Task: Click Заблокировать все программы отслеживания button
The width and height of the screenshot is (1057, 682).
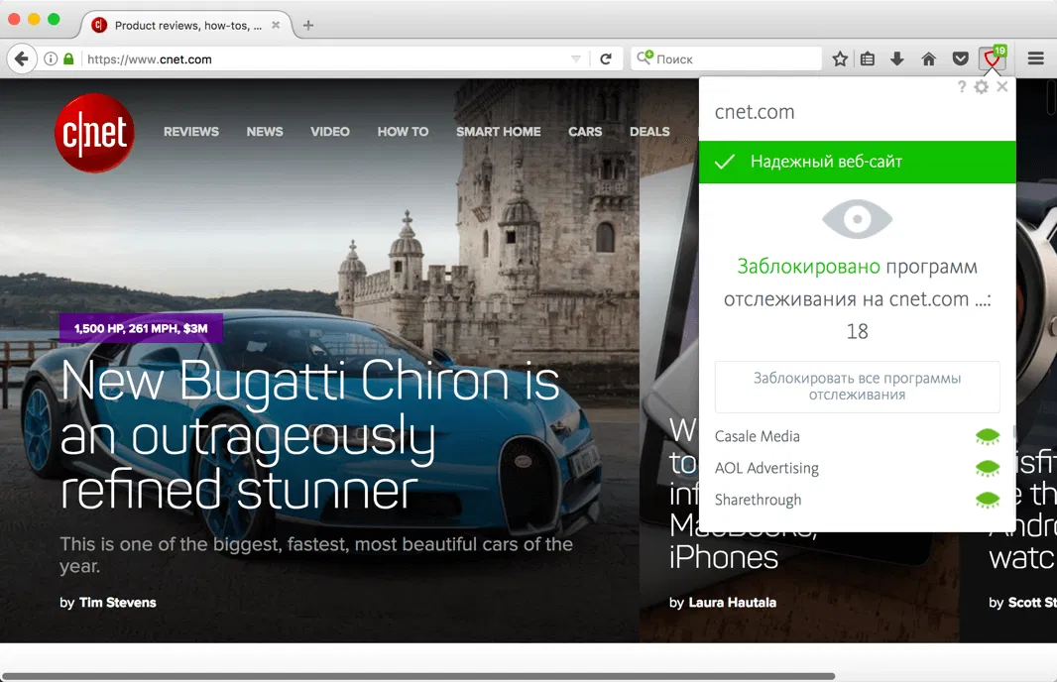Action: tap(857, 387)
